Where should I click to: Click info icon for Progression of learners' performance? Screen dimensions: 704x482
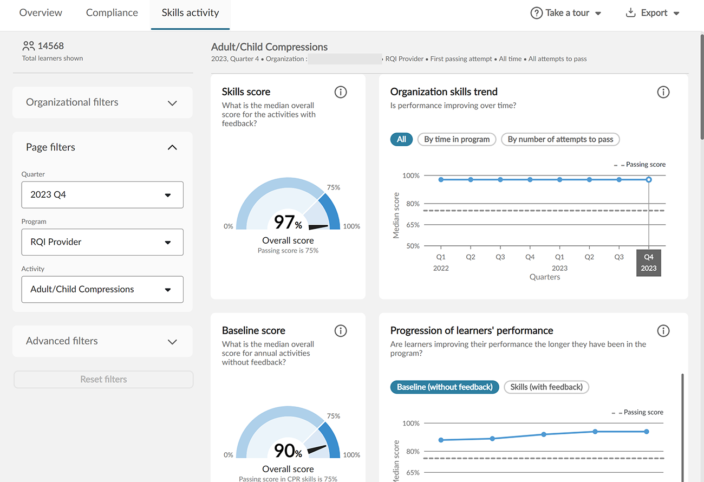tap(663, 331)
